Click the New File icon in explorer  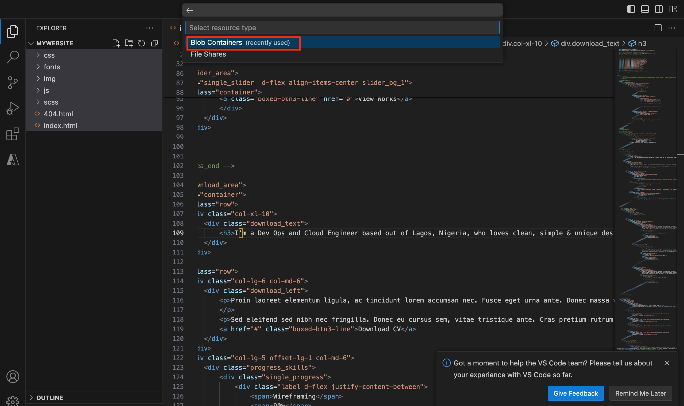(116, 43)
